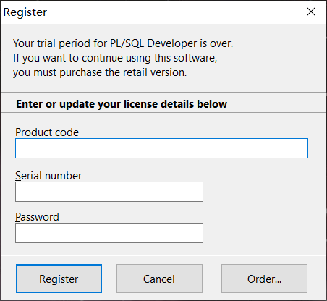Viewport: 327px width, 301px height.
Task: Select the Password entry field
Action: point(109,233)
